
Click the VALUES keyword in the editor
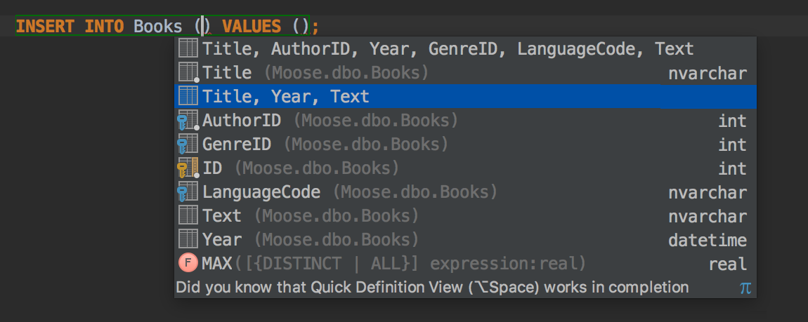(x=252, y=26)
